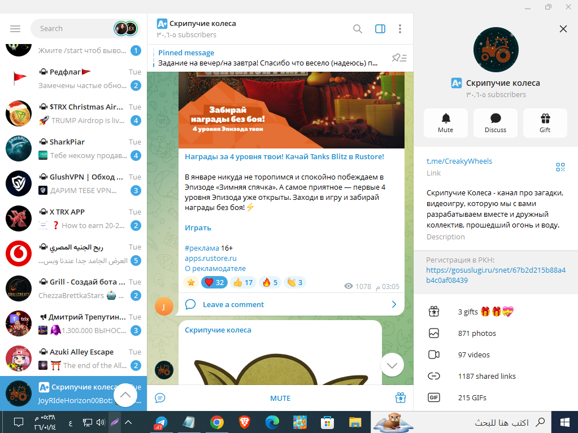Click the MUTE button at bottom
Image resolution: width=578 pixels, height=433 pixels.
point(280,398)
